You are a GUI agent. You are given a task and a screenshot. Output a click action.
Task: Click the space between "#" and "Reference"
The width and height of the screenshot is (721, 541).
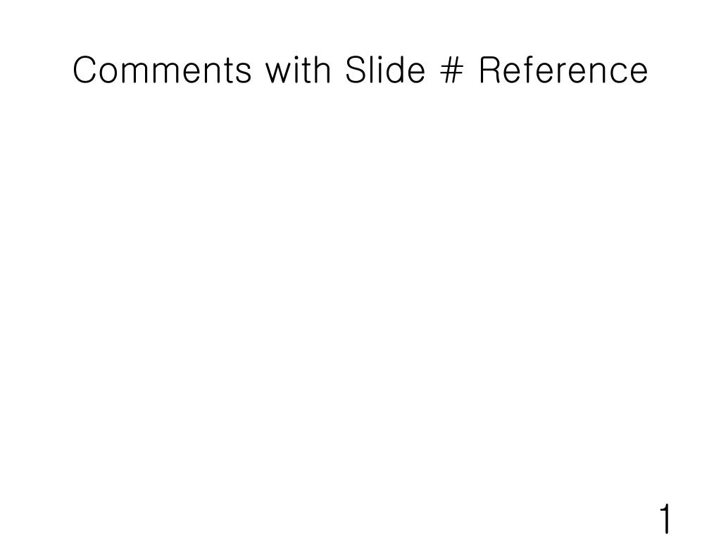pyautogui.click(x=471, y=70)
